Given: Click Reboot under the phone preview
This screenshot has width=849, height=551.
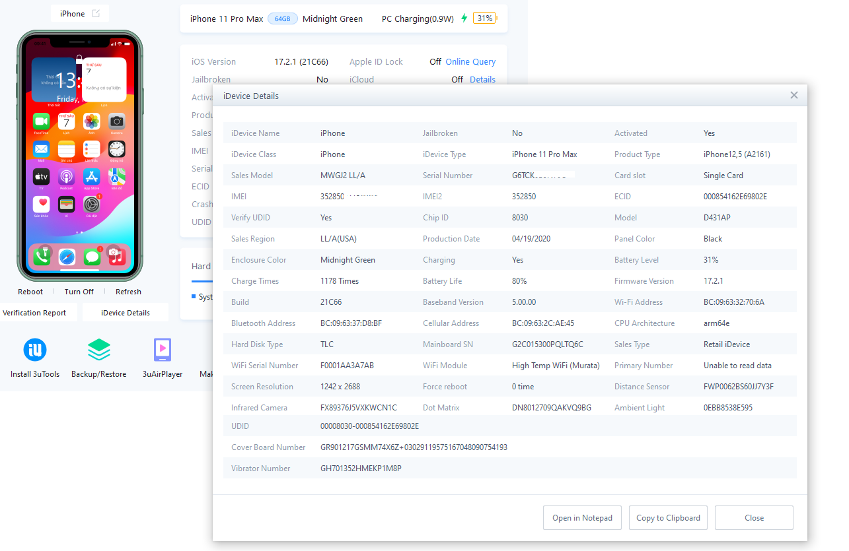Looking at the screenshot, I should 30,292.
